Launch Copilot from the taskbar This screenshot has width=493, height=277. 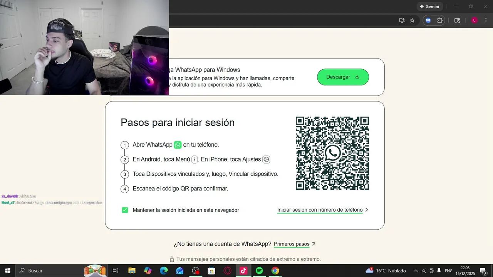(x=148, y=270)
